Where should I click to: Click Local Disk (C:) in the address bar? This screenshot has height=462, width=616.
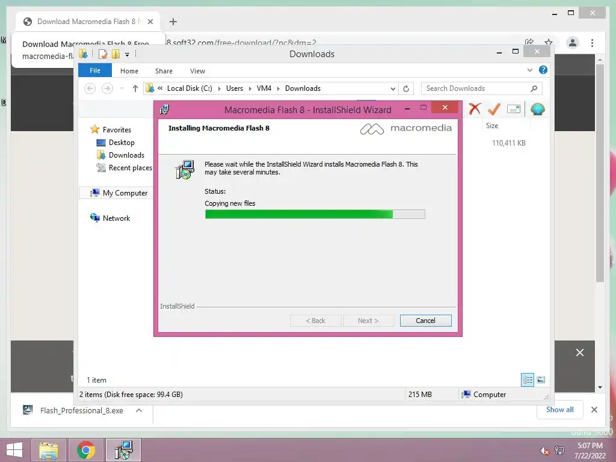click(x=189, y=88)
